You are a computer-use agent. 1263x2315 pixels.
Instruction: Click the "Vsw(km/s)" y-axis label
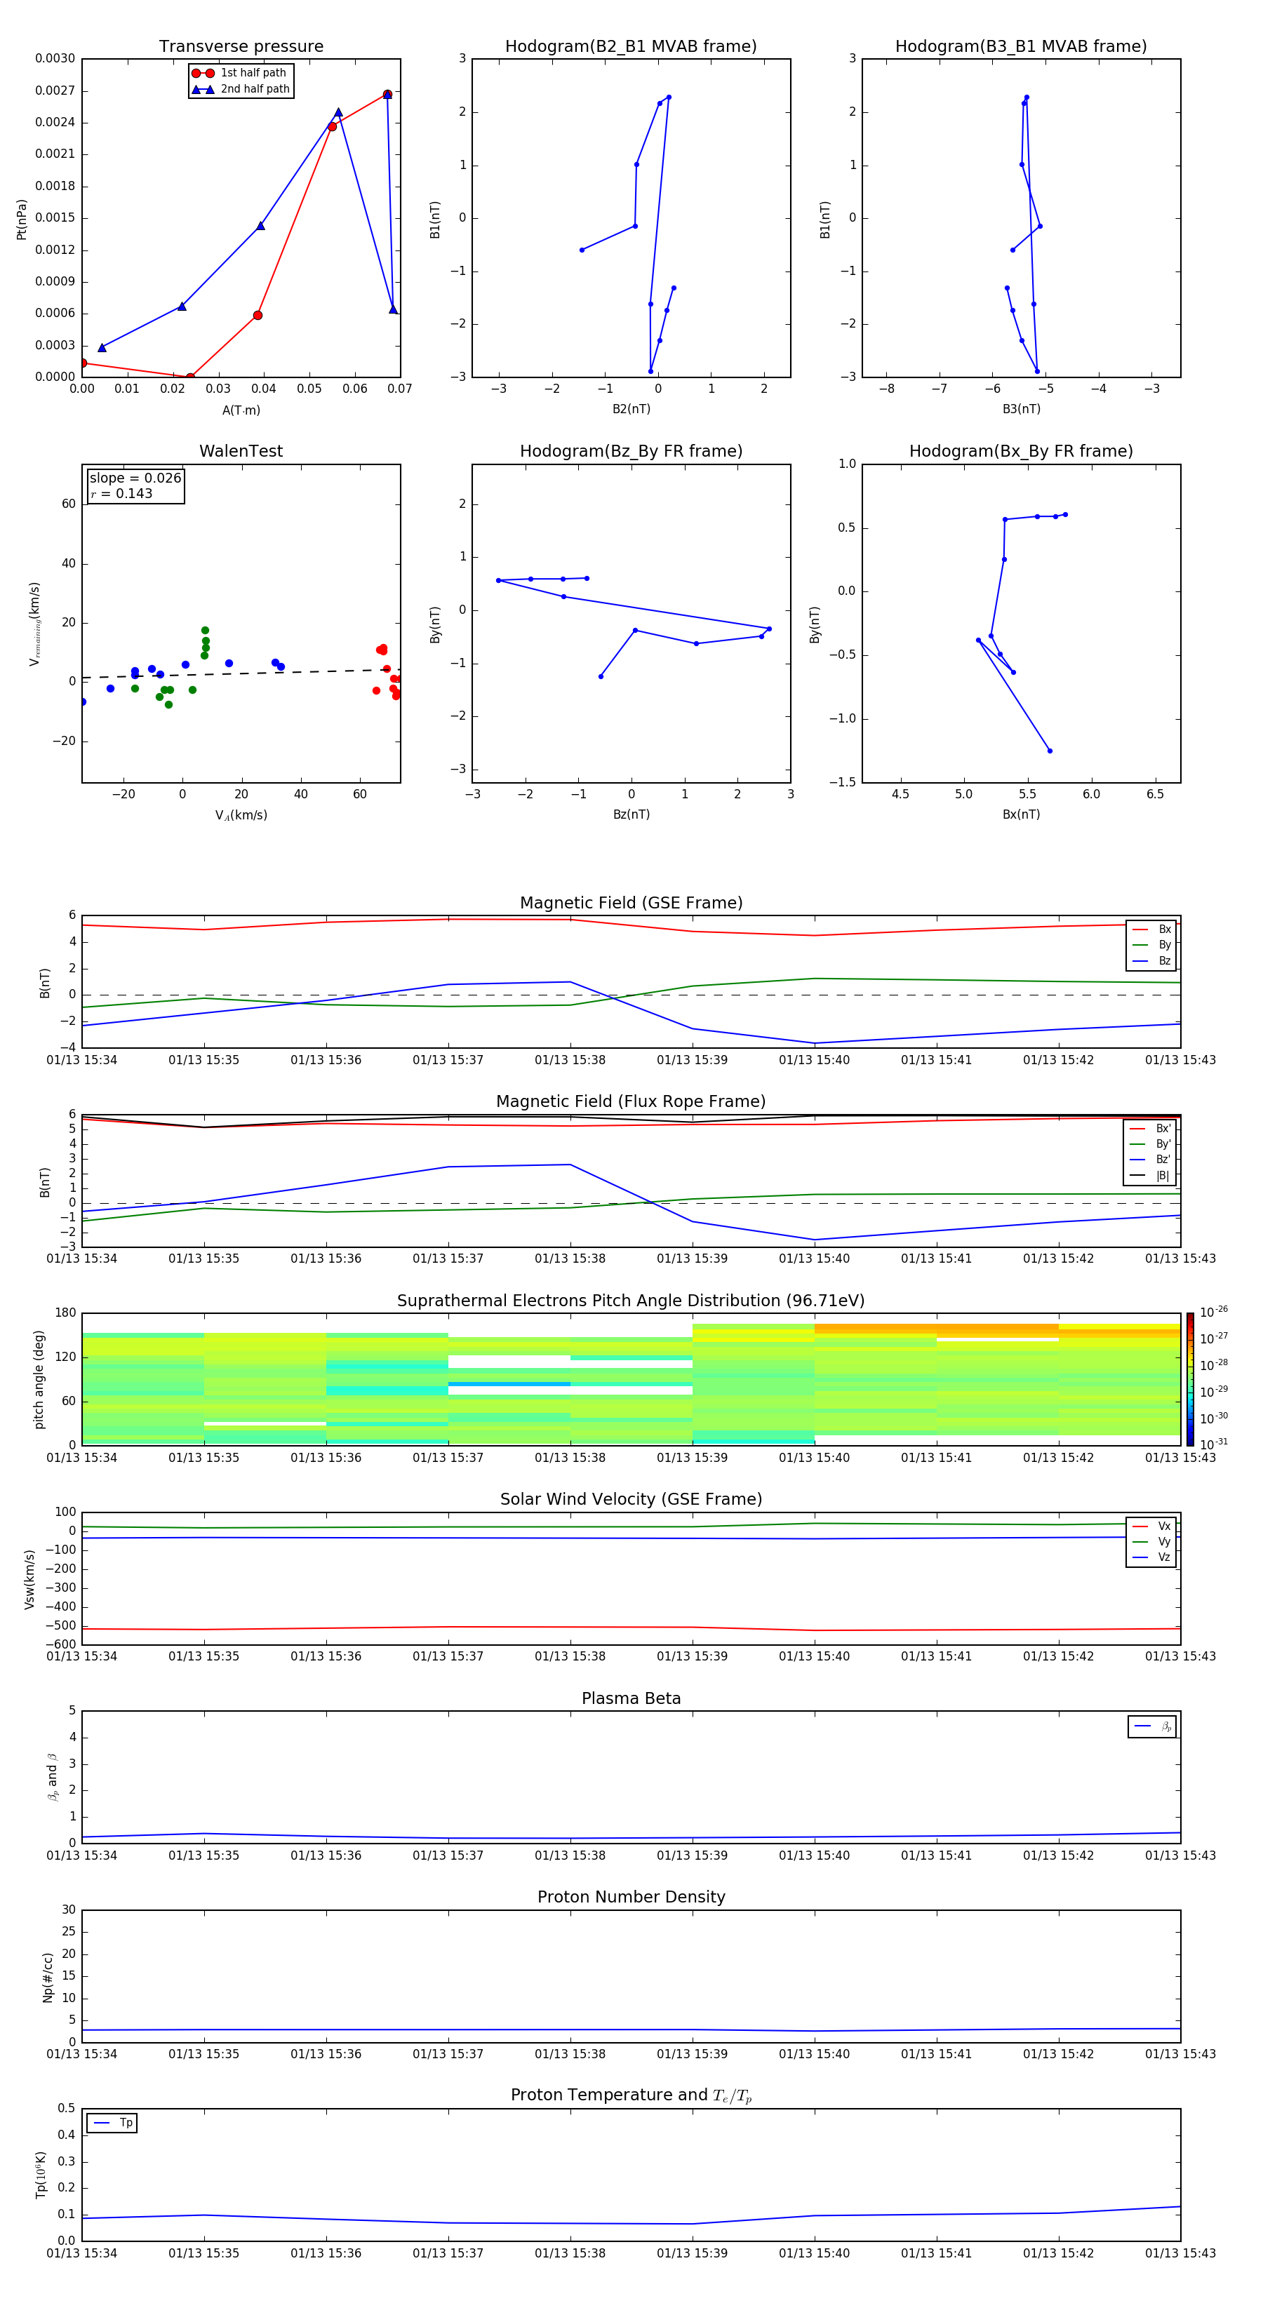point(29,1579)
